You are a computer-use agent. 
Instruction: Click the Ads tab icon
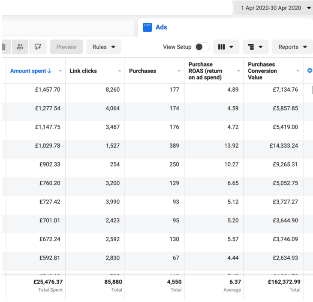point(147,27)
